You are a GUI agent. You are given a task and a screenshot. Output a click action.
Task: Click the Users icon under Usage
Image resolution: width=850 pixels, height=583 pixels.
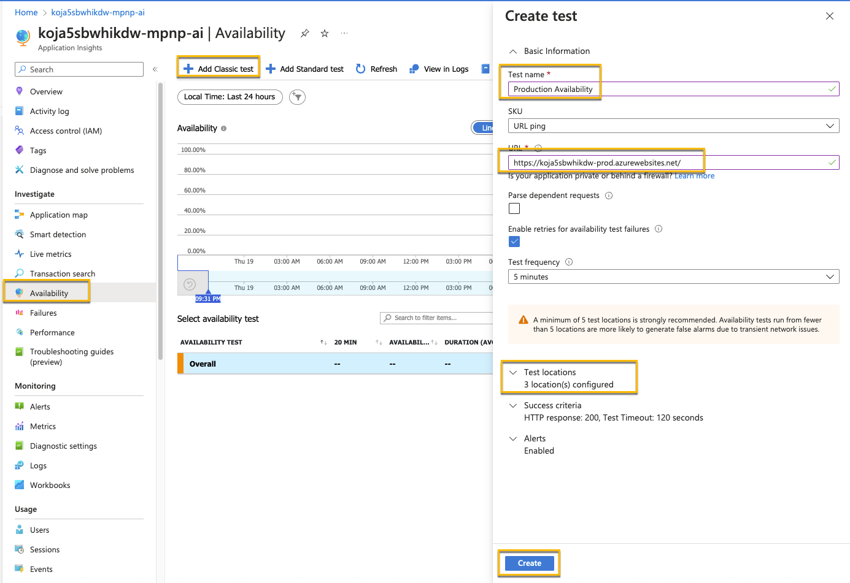pos(20,530)
